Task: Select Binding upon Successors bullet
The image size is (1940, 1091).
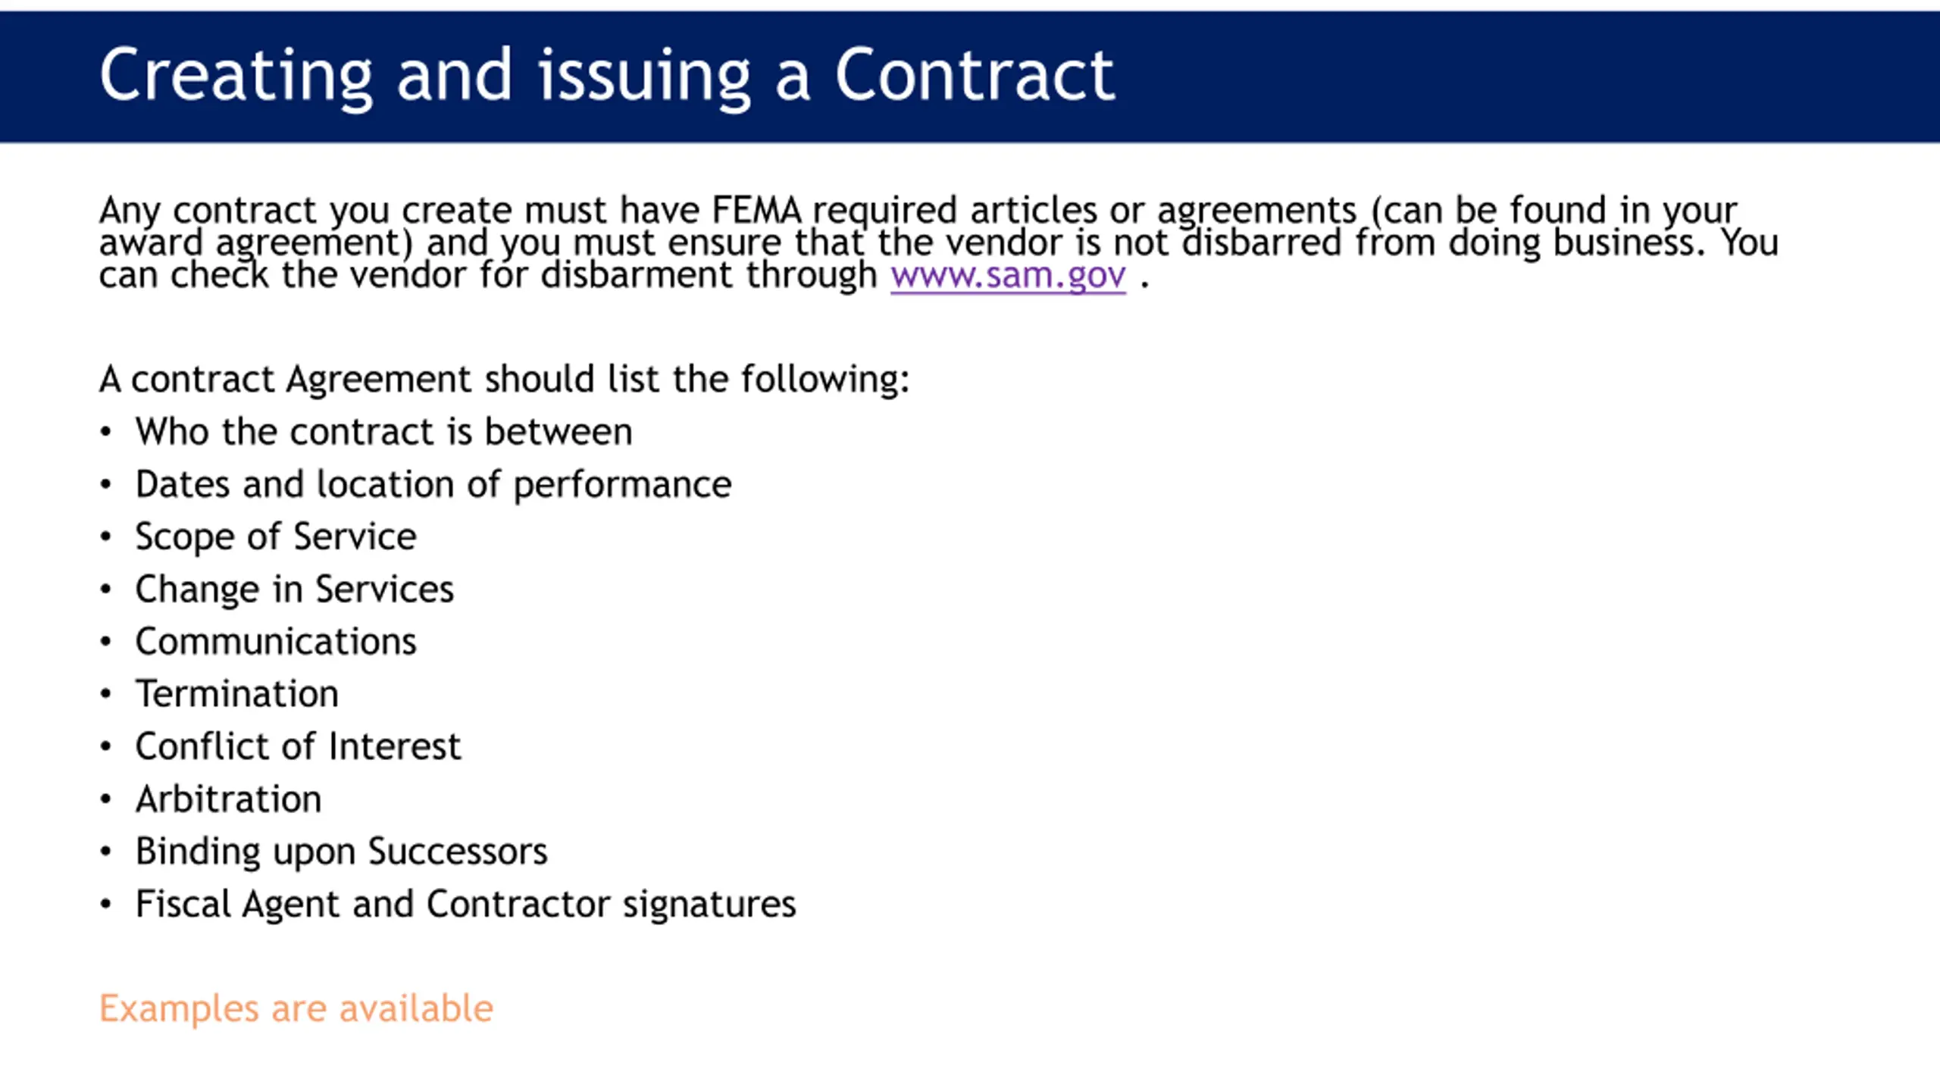Action: pyautogui.click(x=341, y=852)
